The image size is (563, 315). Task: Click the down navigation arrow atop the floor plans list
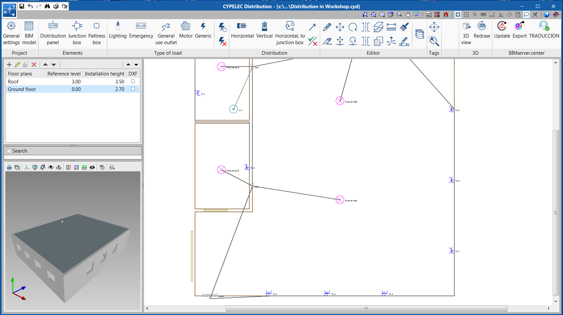[x=53, y=64]
